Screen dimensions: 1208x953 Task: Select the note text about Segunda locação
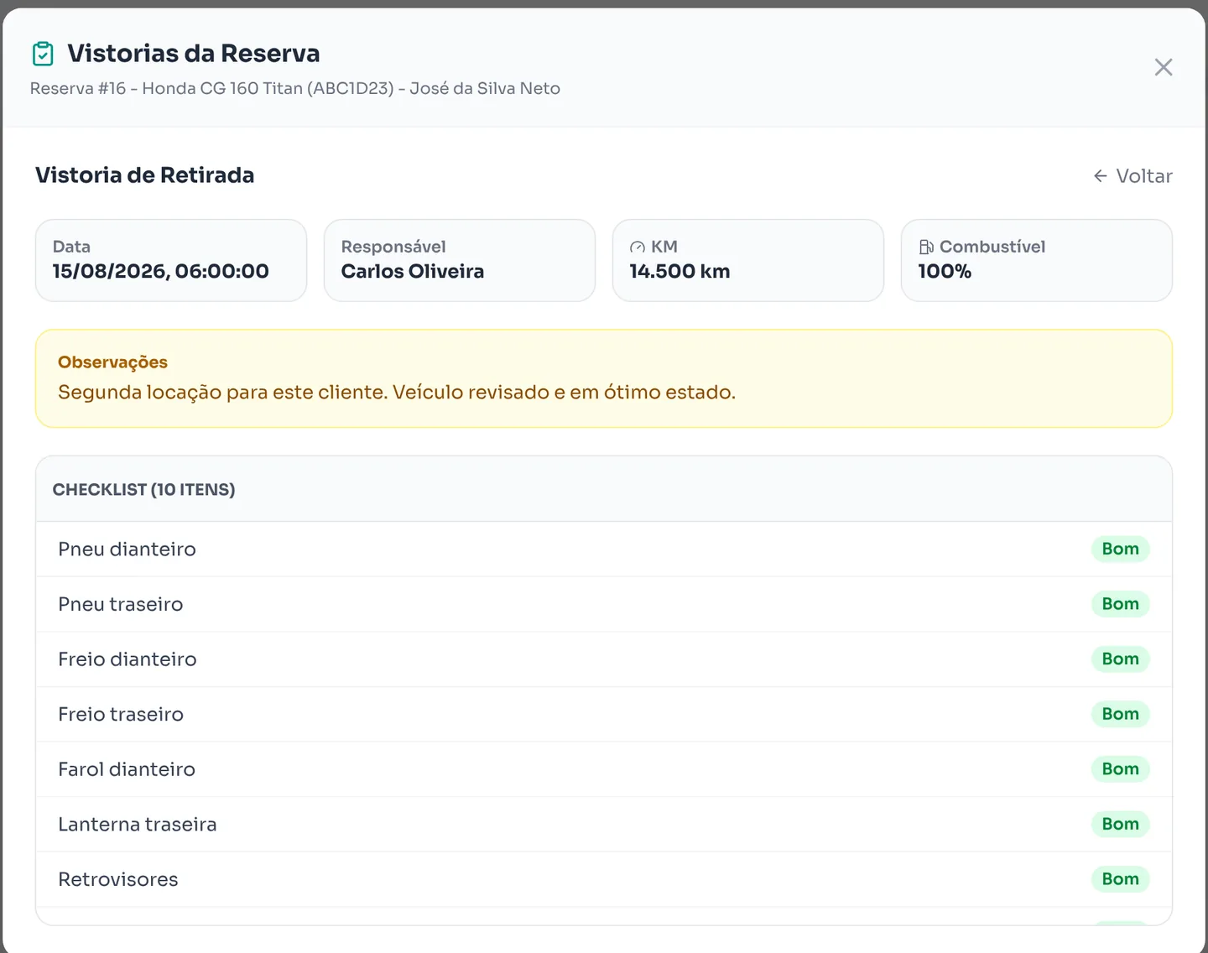click(x=397, y=393)
